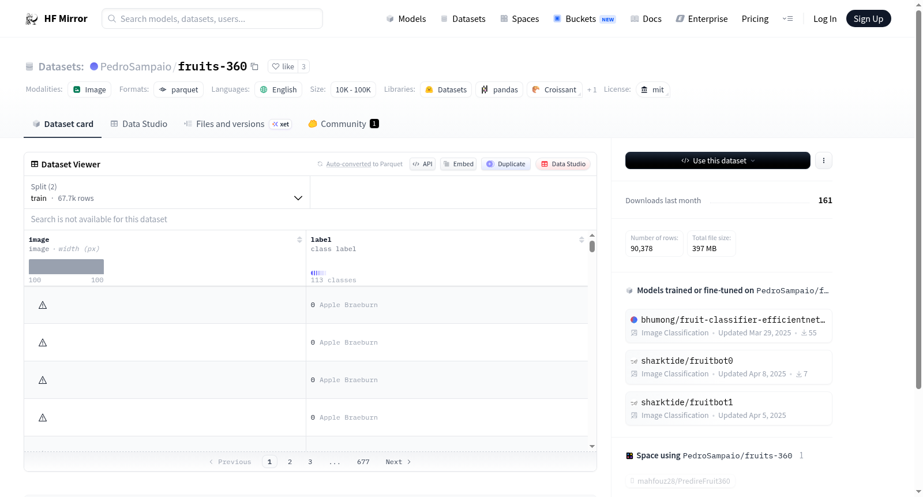Click warning icon in fourth Apple Braeburn row
The width and height of the screenshot is (923, 497).
(x=43, y=417)
